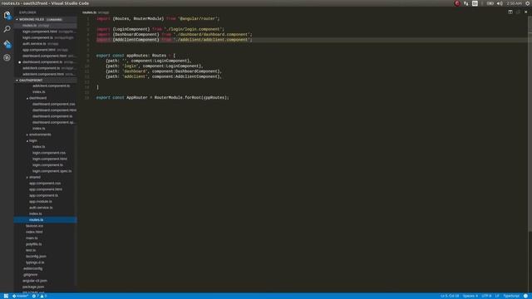Click the errors count icon in status bar
Viewport: 532px width, 299px height.
pyautogui.click(x=34, y=296)
